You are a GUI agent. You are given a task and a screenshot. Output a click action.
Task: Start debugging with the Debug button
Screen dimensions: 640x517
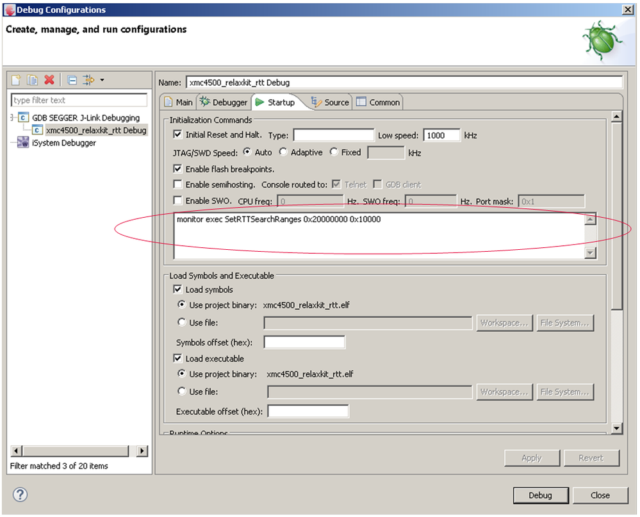540,495
